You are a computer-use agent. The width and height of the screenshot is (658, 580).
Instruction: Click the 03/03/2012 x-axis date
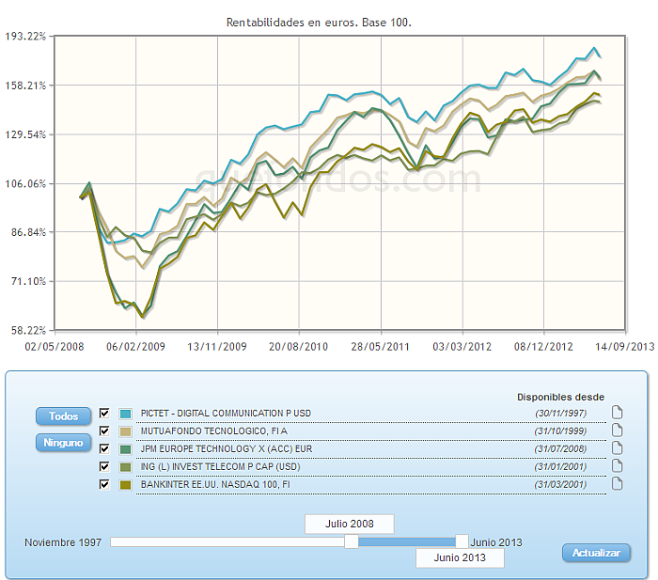pos(462,347)
